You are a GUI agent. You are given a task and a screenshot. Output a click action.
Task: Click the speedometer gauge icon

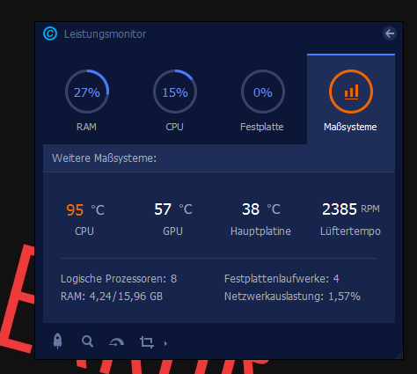click(x=117, y=342)
